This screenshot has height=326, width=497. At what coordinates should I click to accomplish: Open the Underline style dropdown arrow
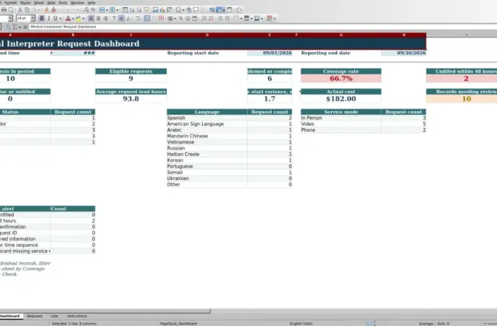(x=61, y=19)
